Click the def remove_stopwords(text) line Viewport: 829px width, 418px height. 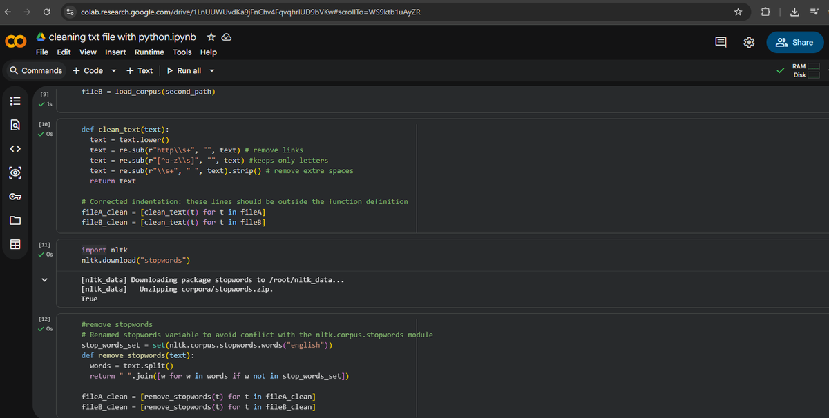point(137,355)
